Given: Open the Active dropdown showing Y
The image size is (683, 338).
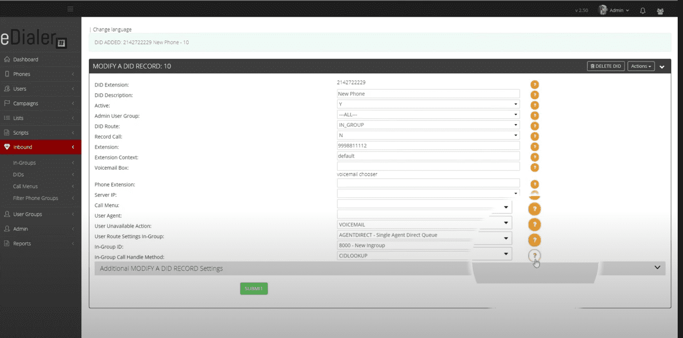Looking at the screenshot, I should tap(428, 104).
